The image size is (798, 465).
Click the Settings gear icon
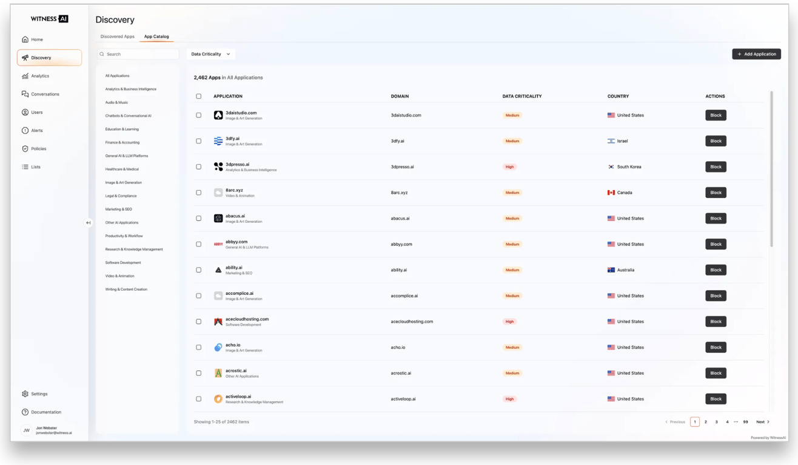tap(25, 394)
